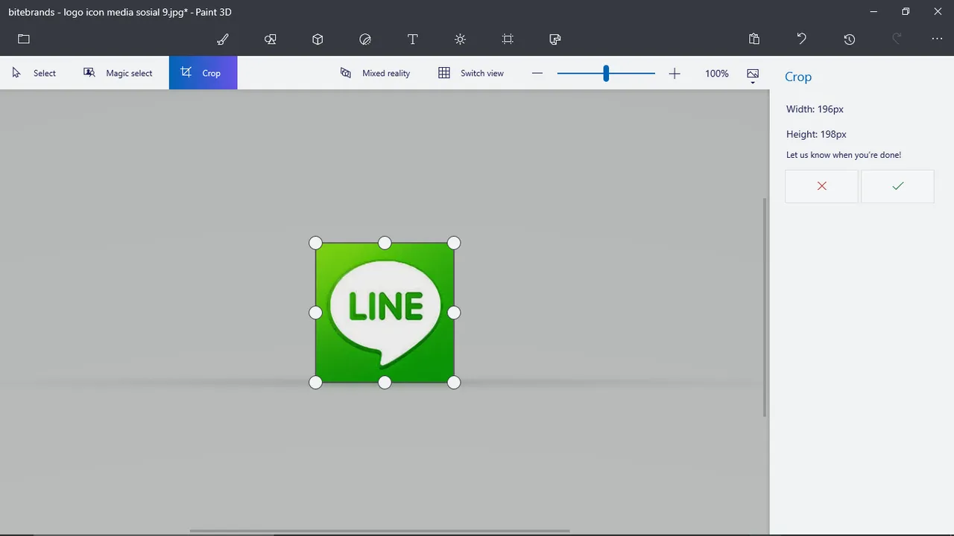Open the History panel

tap(850, 39)
